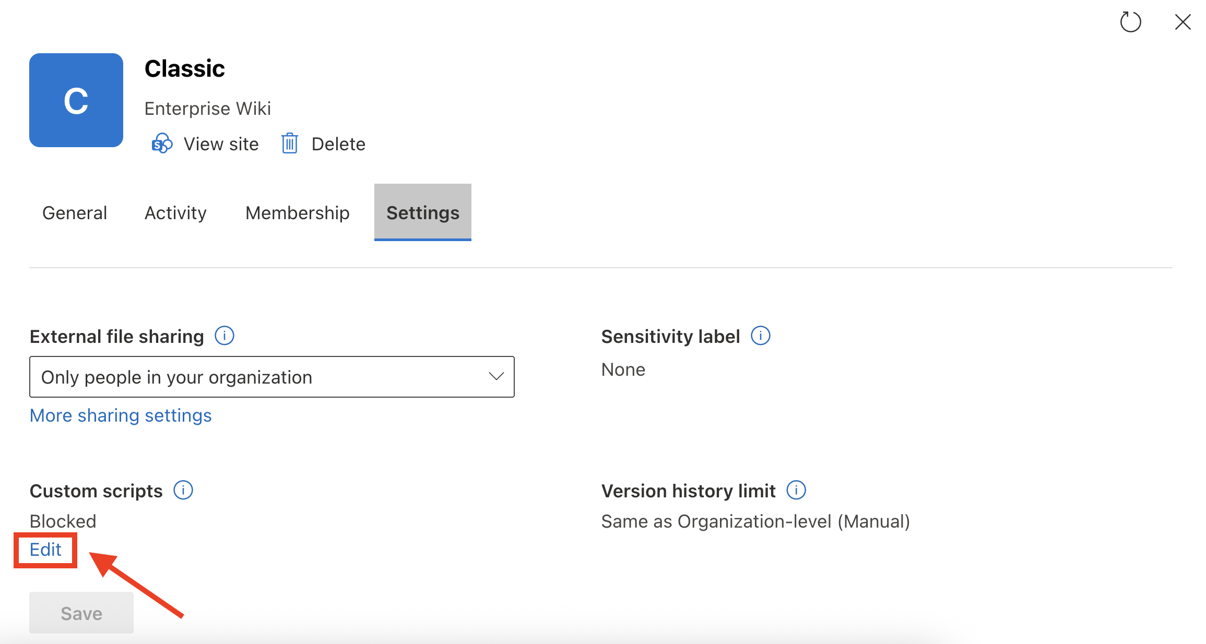Click the Delete trash can icon
This screenshot has height=644, width=1206.
pyautogui.click(x=290, y=144)
